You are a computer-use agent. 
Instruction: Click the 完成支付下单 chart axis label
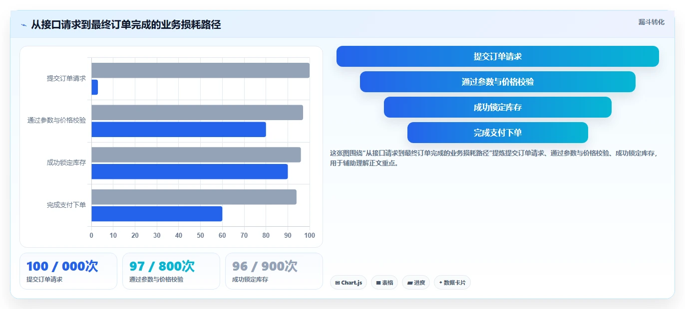(66, 205)
